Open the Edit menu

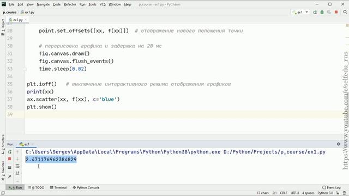[20, 4]
